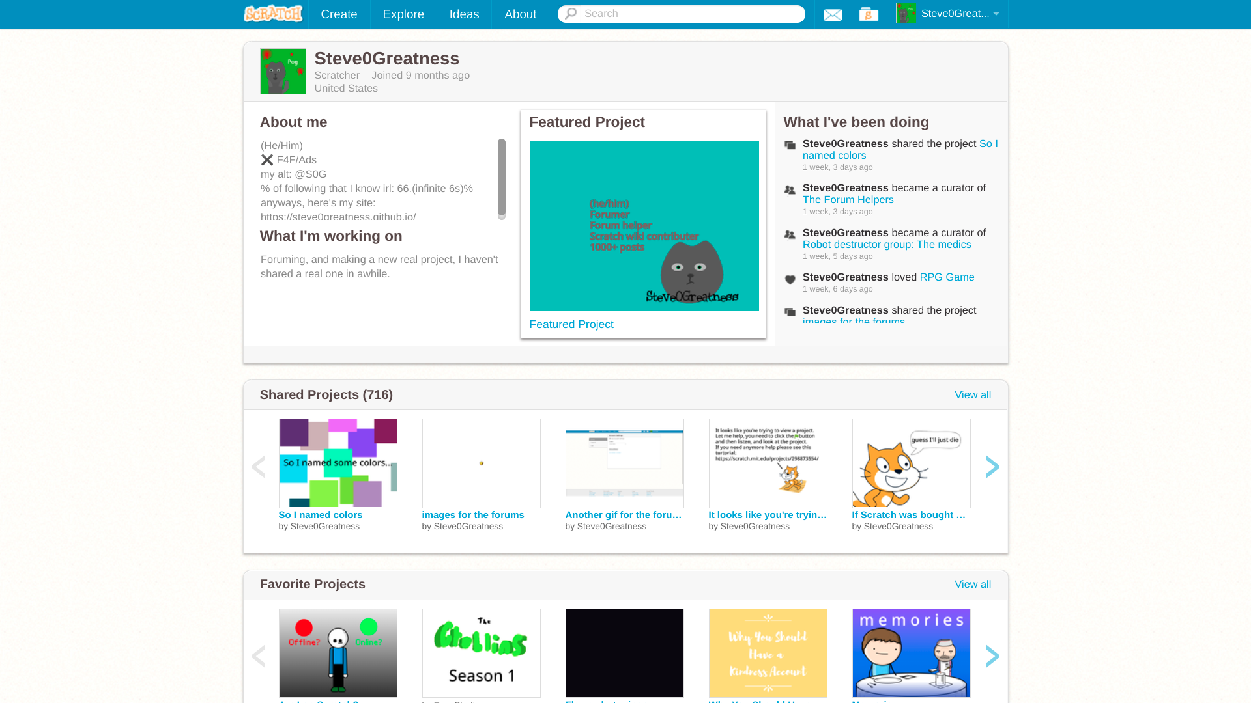Open the Messages envelope icon
This screenshot has width=1251, height=703.
coord(832,14)
